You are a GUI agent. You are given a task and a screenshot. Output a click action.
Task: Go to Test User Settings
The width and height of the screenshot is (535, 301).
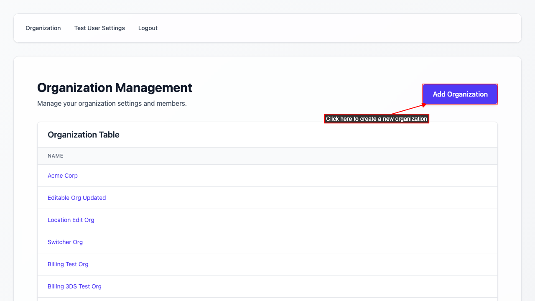click(99, 28)
